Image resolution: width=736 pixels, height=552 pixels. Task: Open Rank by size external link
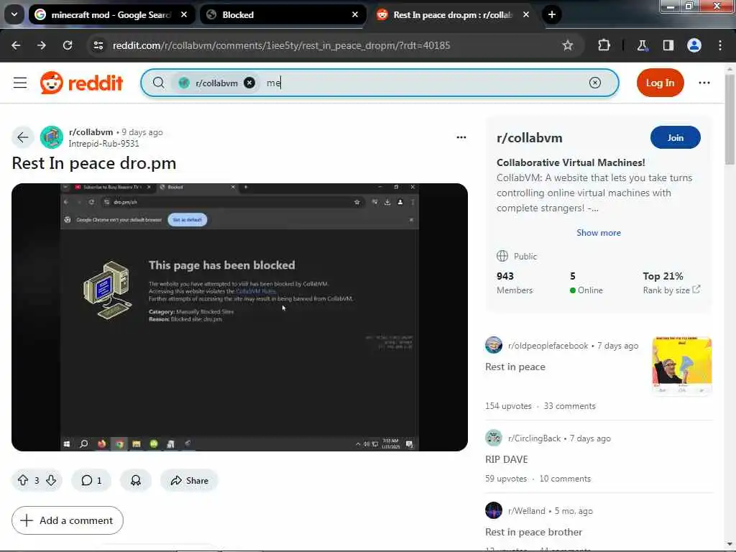(x=671, y=290)
